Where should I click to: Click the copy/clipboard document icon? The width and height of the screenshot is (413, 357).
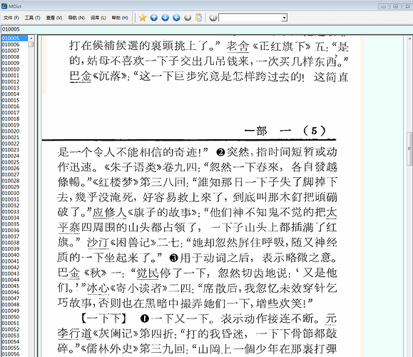pyautogui.click(x=199, y=17)
